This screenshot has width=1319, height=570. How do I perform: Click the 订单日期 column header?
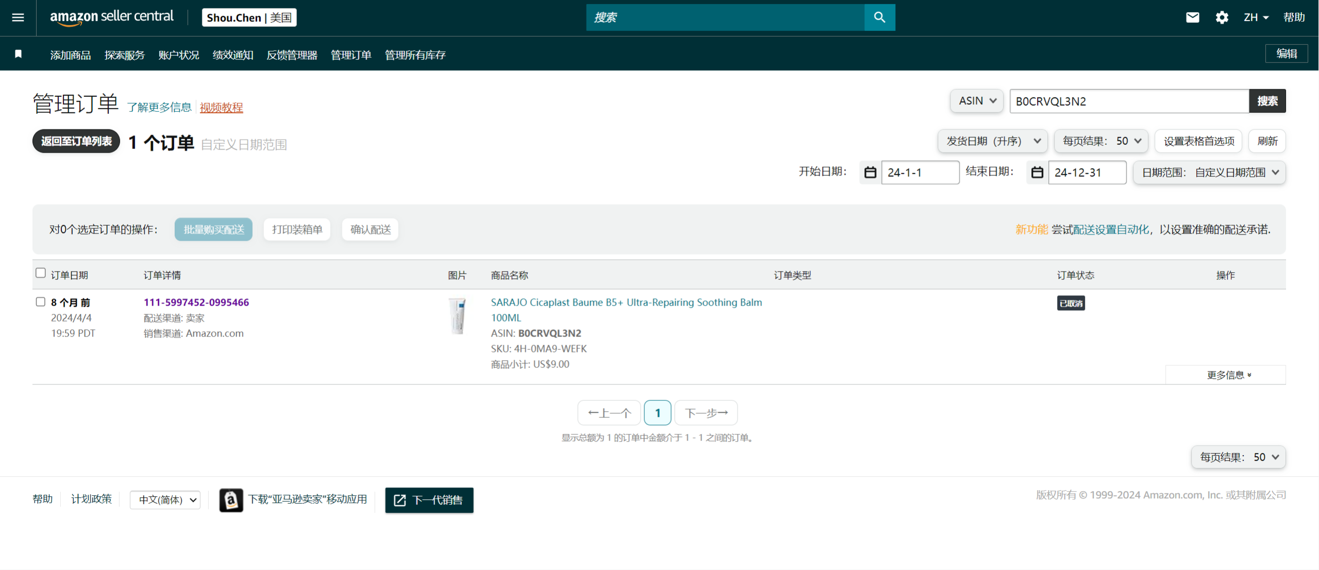70,275
